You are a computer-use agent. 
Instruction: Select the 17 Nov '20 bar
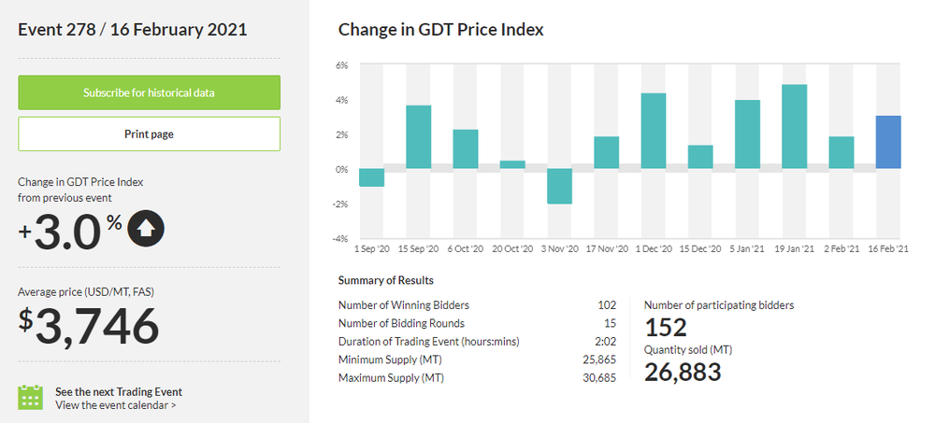tap(606, 152)
